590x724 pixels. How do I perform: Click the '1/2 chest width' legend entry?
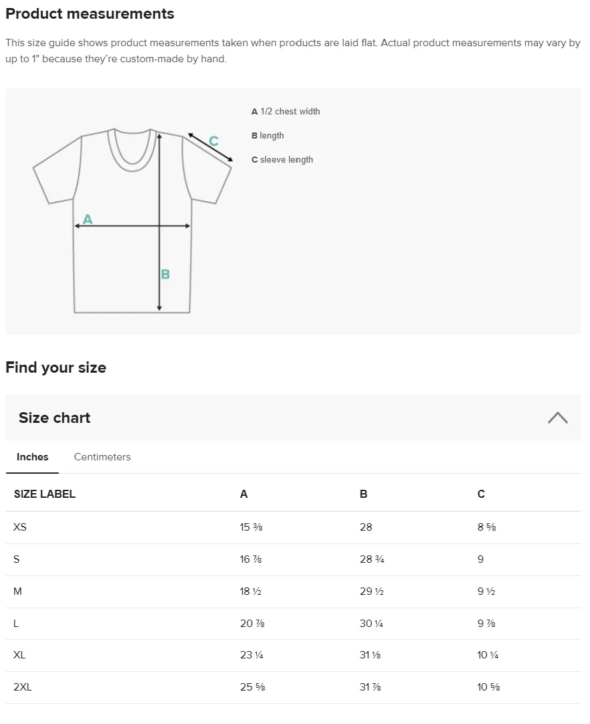(x=286, y=111)
